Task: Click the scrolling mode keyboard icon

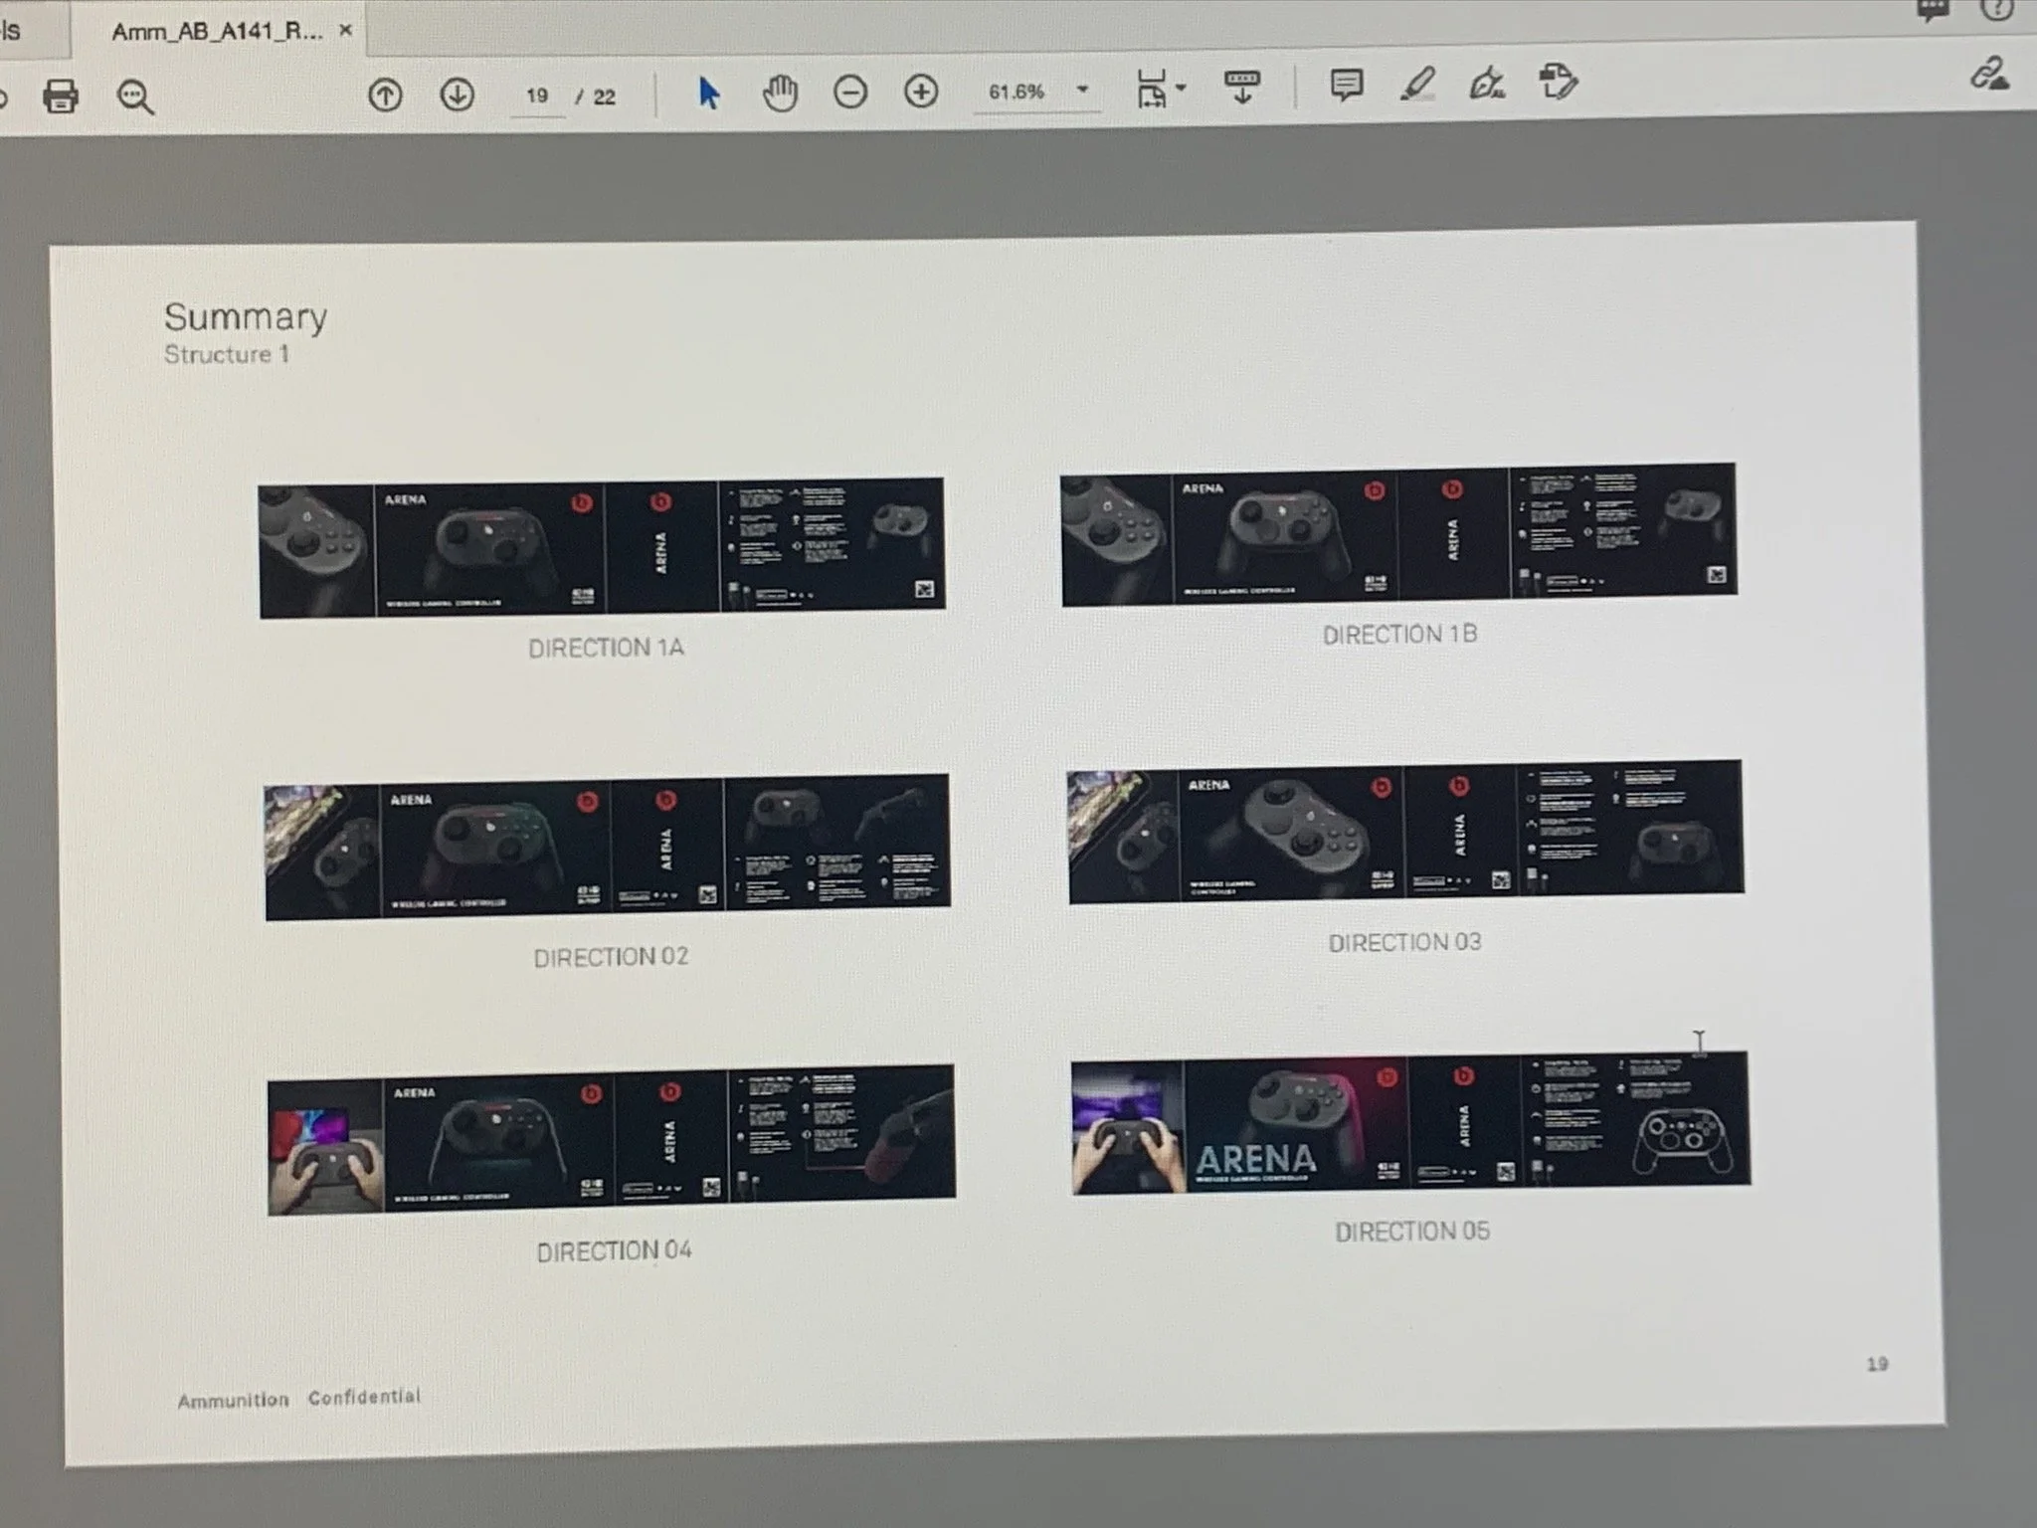Action: pos(1242,87)
